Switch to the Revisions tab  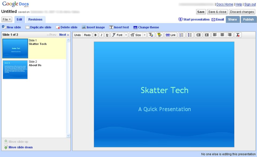(35, 19)
